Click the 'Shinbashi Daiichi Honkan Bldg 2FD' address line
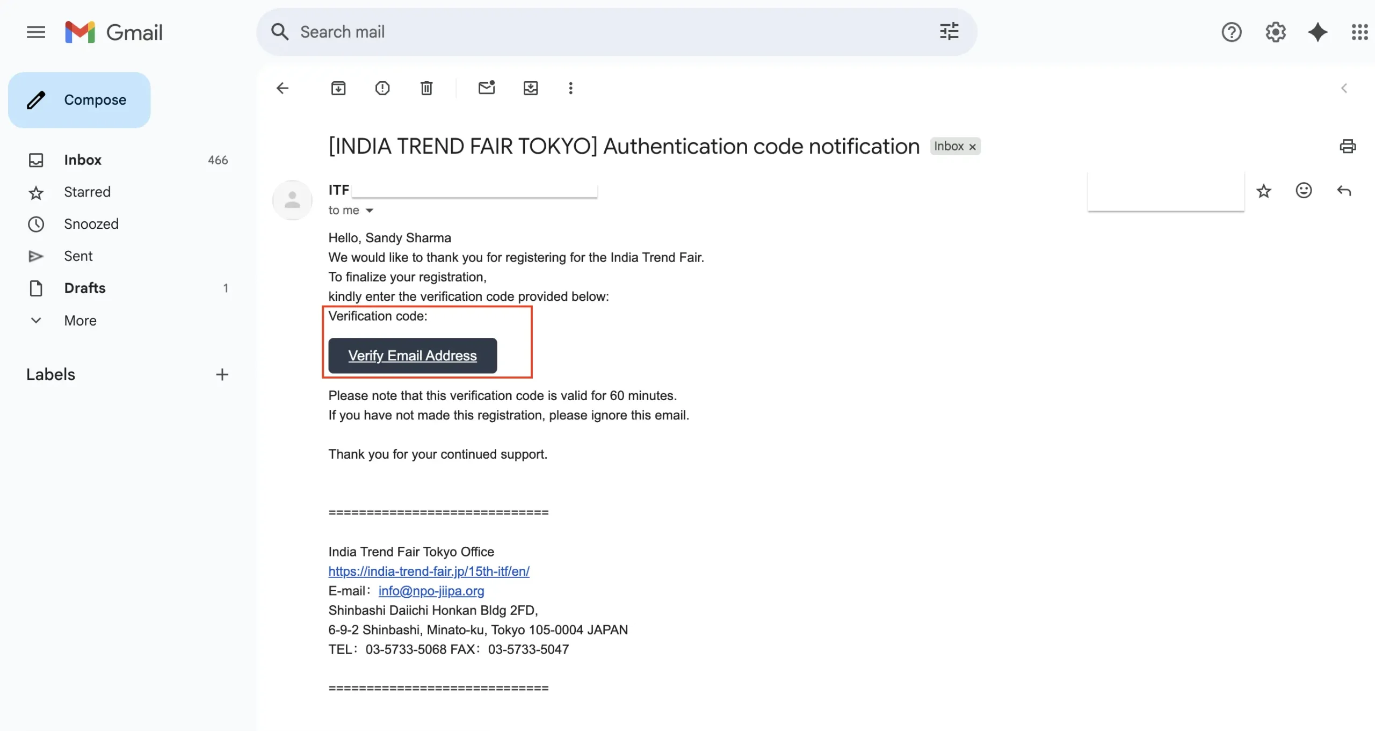Image resolution: width=1375 pixels, height=731 pixels. click(x=433, y=611)
